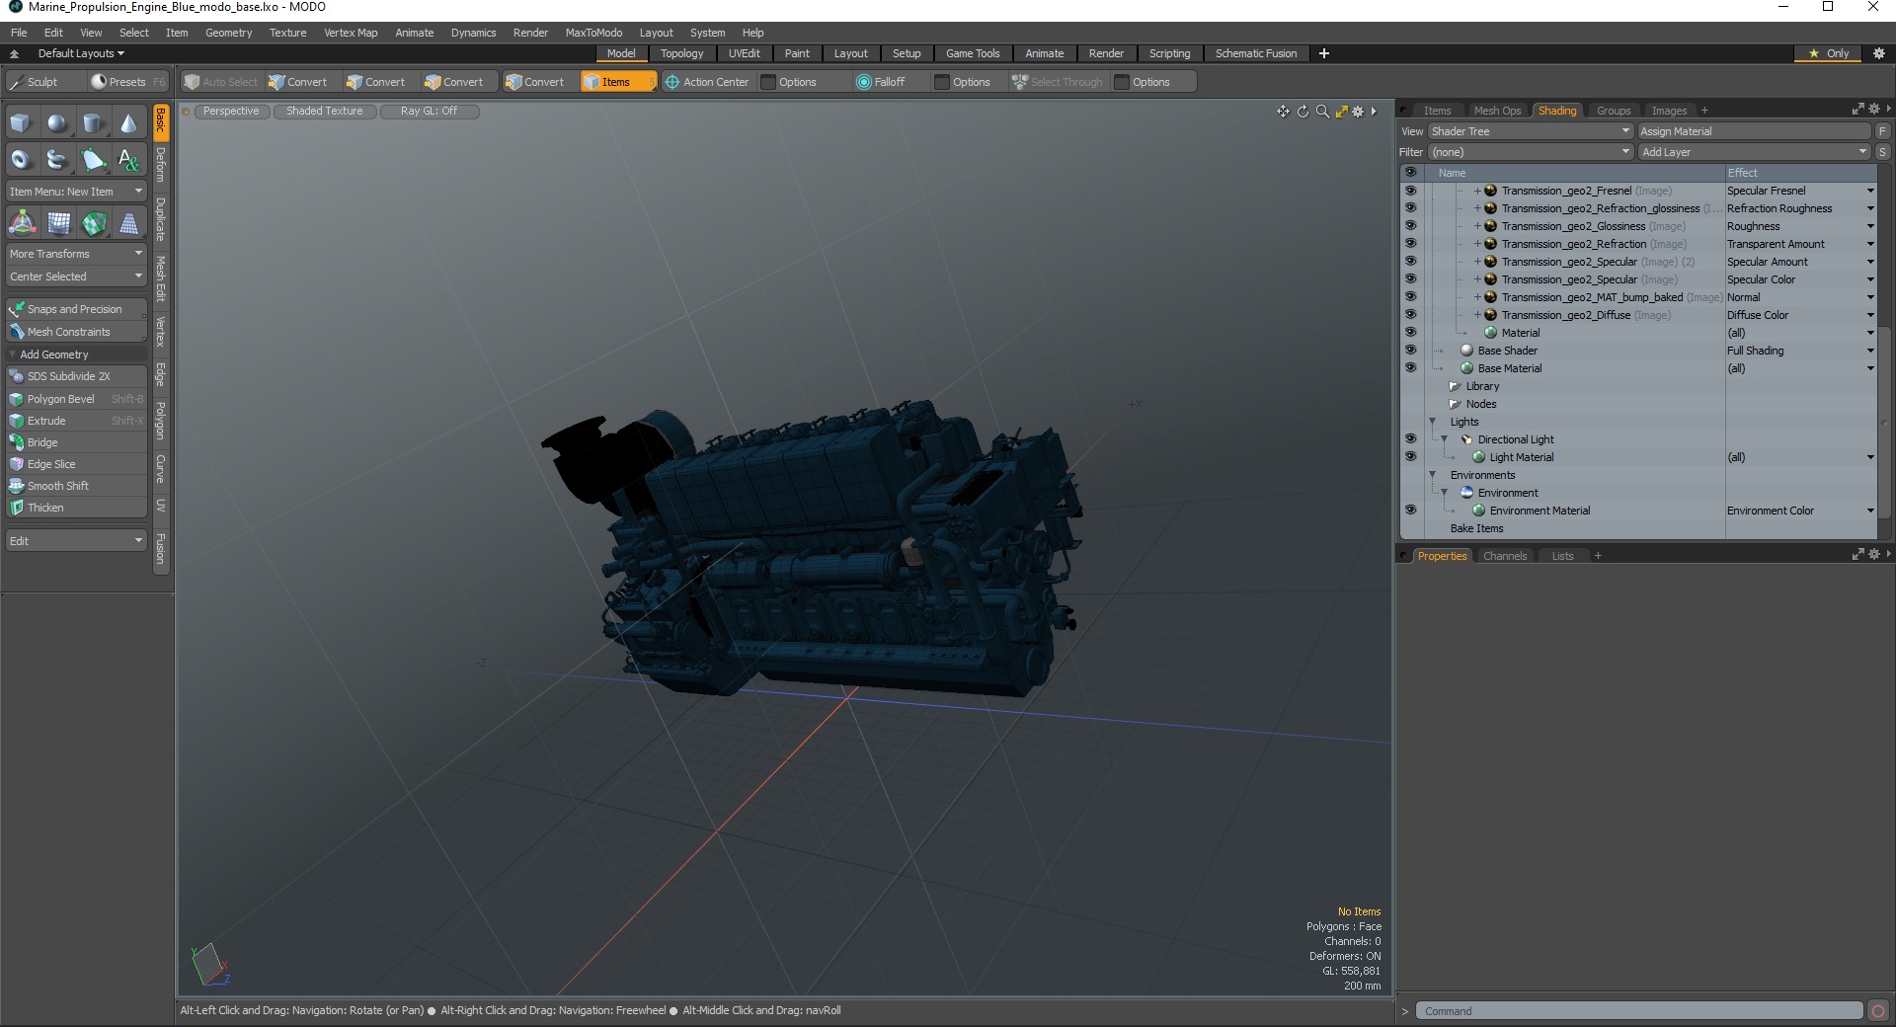Toggle Base Shader visibility
The image size is (1896, 1027).
[1410, 351]
